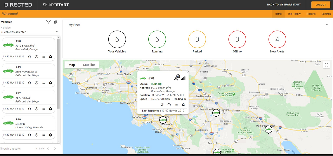333x156 pixels.
Task: Click the satellite GPS icon in popup
Action: click(177, 78)
